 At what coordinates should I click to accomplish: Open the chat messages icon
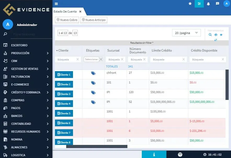pos(217,4)
